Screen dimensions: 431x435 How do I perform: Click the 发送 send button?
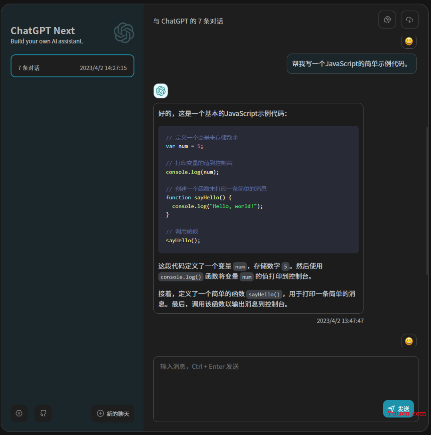(398, 408)
